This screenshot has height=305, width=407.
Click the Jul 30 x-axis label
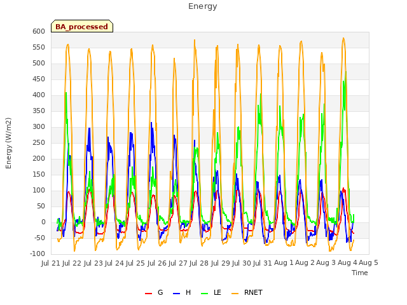pos(242,263)
